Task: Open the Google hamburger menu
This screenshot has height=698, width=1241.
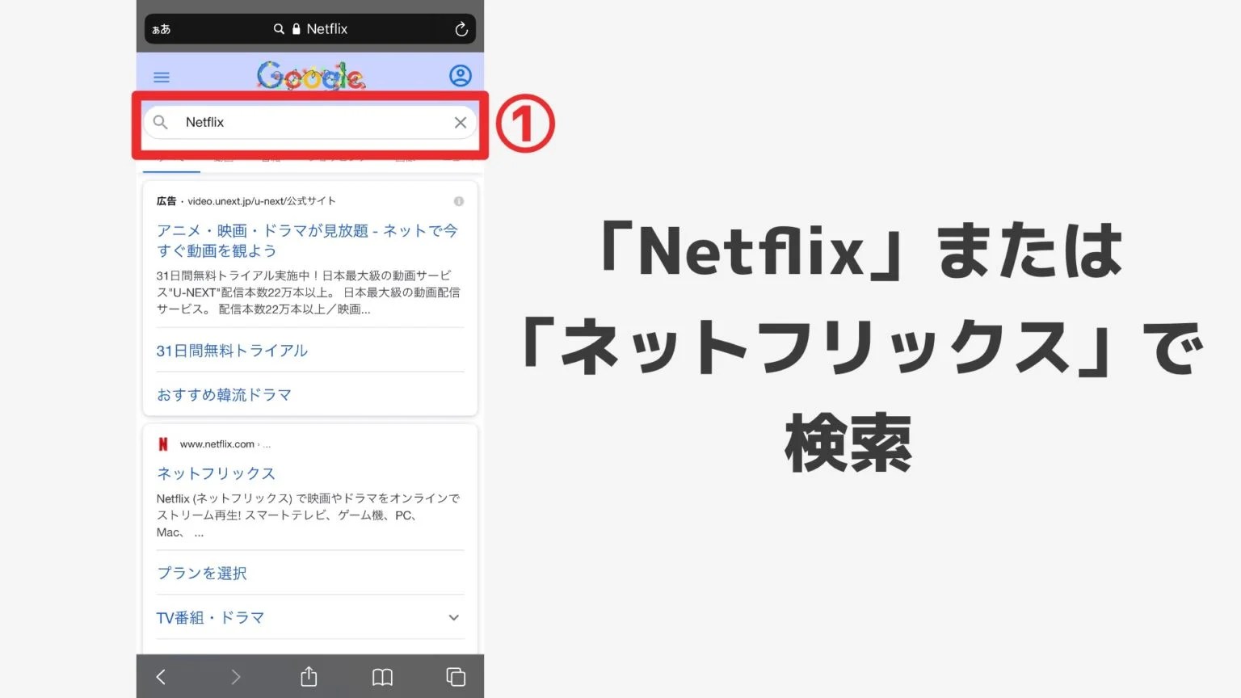Action: (162, 78)
